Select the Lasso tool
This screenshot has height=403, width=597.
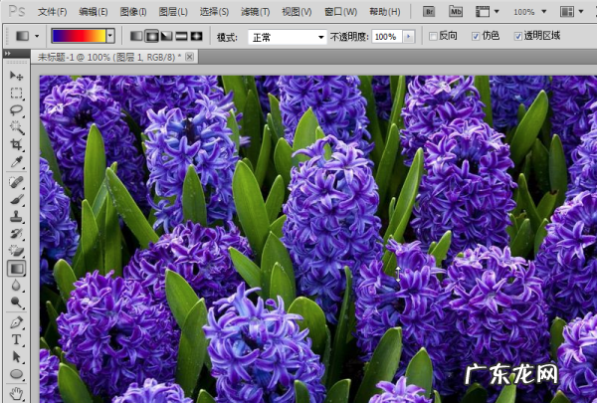coord(17,109)
